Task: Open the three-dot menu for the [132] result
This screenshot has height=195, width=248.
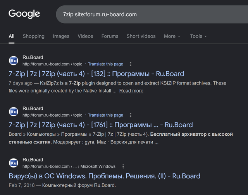Action: pyautogui.click(x=131, y=64)
